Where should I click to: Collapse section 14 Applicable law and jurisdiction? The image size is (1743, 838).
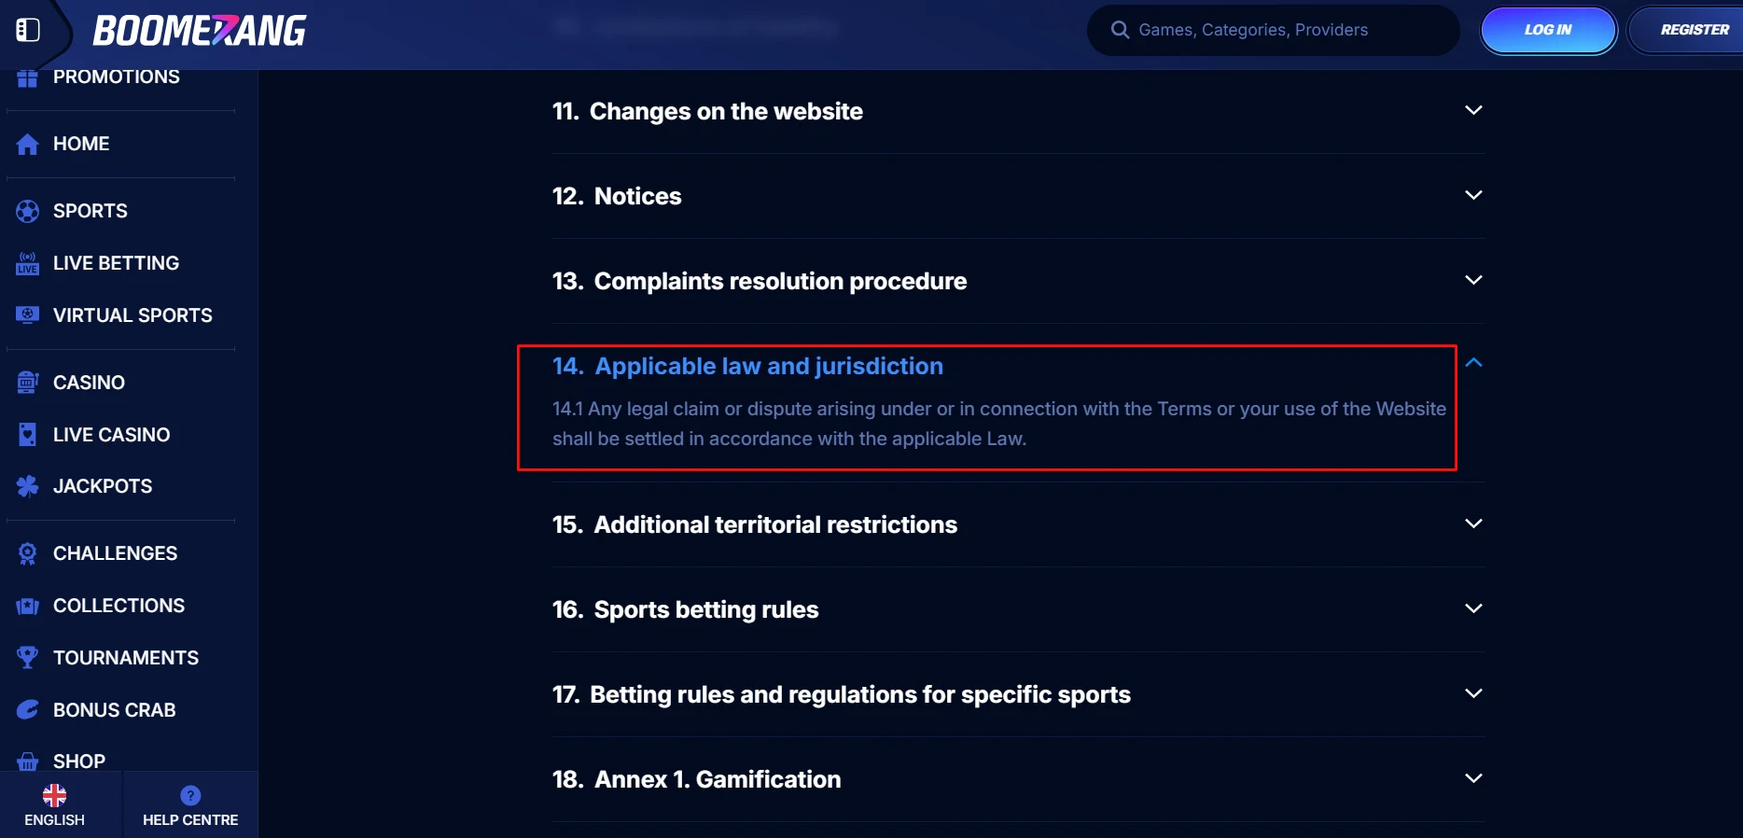tap(1473, 363)
